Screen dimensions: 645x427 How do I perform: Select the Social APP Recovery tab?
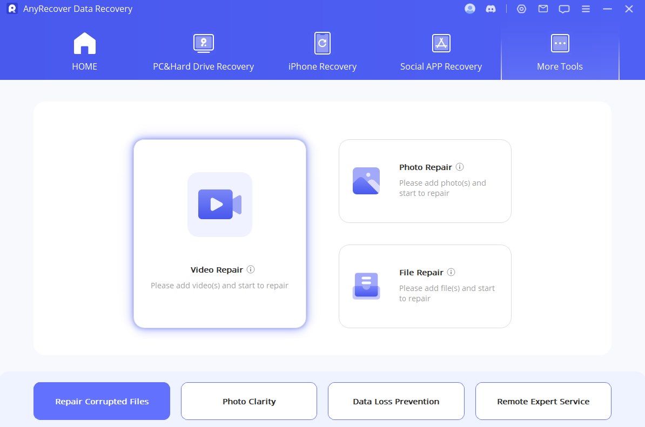(441, 52)
